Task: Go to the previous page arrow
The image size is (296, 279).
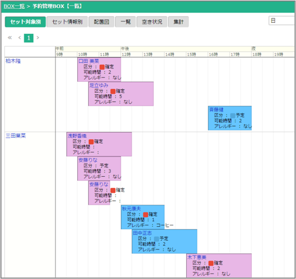Action: tap(20, 38)
